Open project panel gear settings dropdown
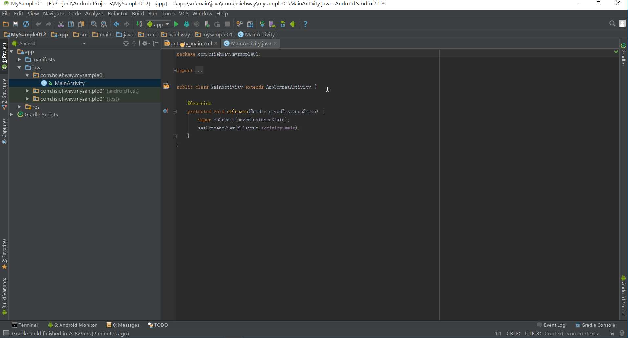This screenshot has height=338, width=628. click(x=146, y=43)
